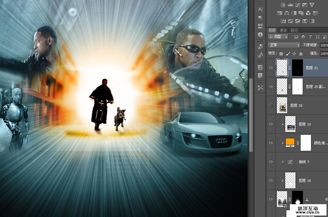Add an Exposure adjustment layer
The height and width of the screenshot is (217, 328).
pos(304,5)
